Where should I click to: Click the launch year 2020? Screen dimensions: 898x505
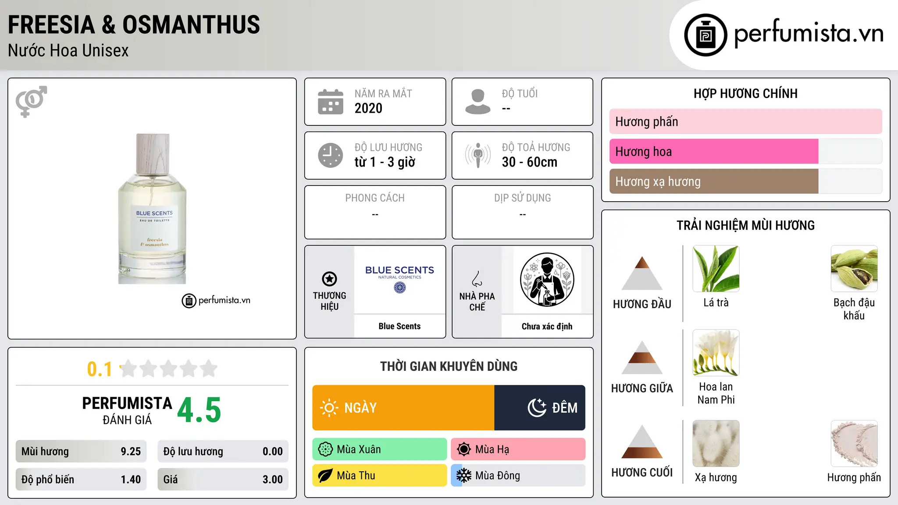(x=368, y=108)
